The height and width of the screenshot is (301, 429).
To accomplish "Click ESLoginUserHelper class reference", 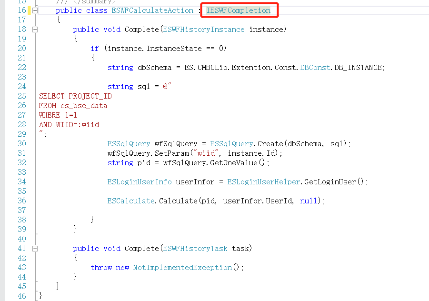I will (x=263, y=182).
